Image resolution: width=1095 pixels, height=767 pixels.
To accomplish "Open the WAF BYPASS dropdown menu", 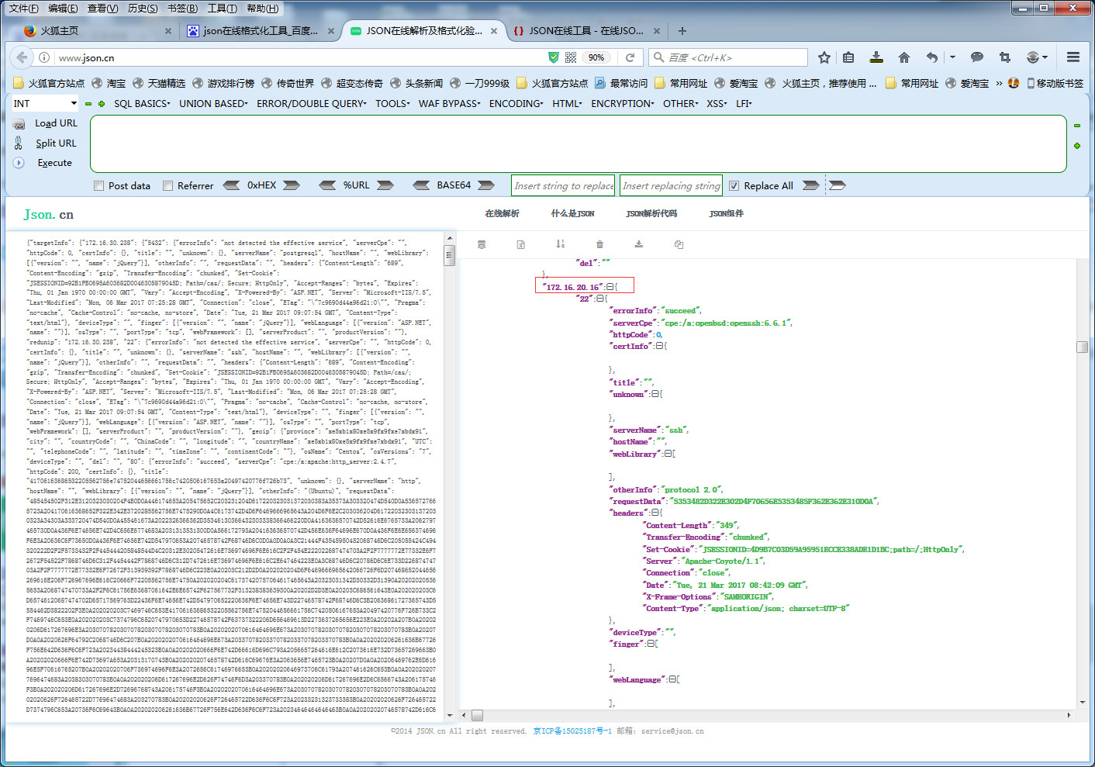I will point(450,104).
